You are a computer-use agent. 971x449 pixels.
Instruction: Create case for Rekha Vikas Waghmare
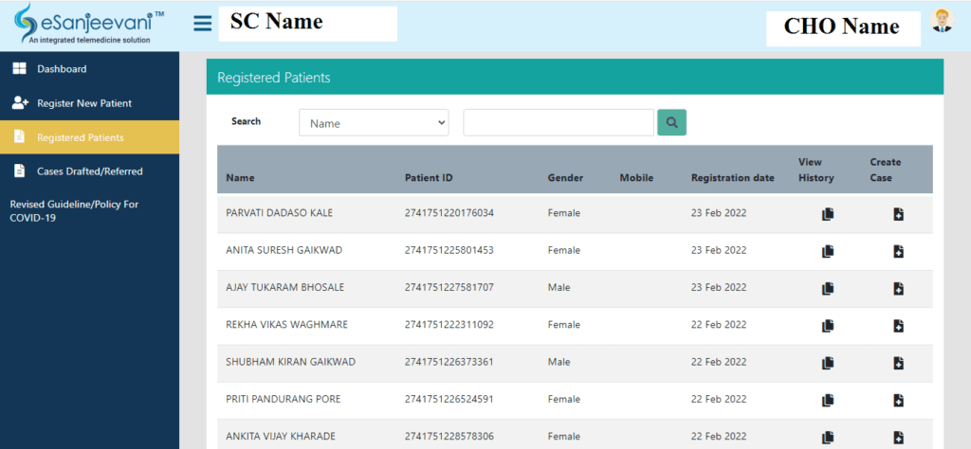(899, 326)
